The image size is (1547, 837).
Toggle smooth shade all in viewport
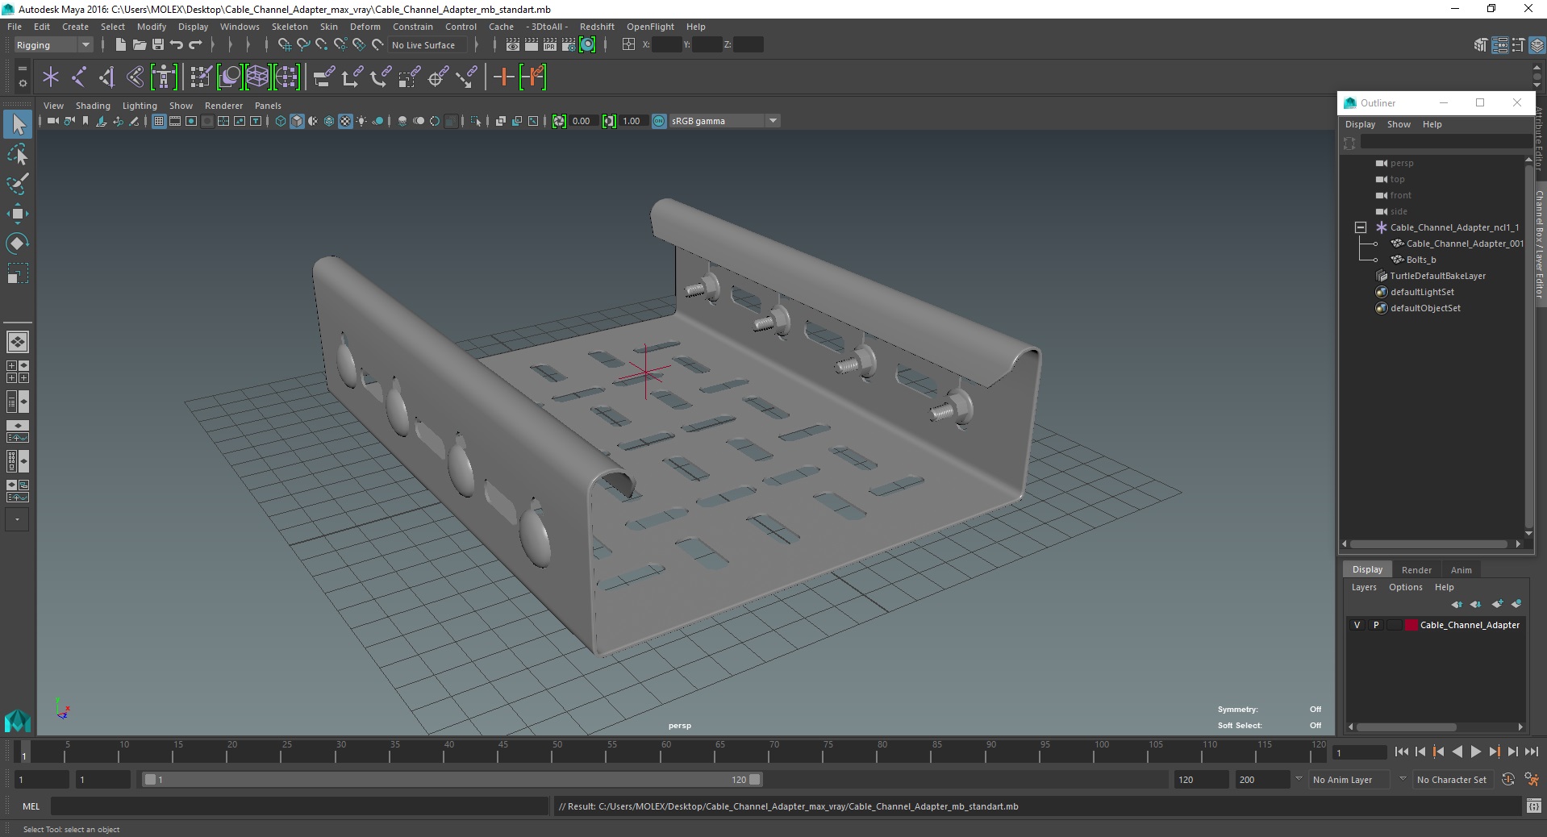297,121
